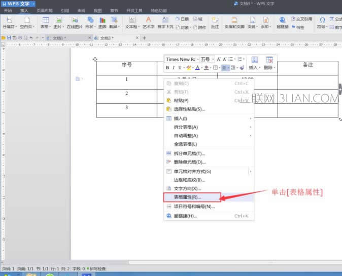Click the 页眉和页脚 (Header and Footer) icon
The image size is (342, 276).
234,22
